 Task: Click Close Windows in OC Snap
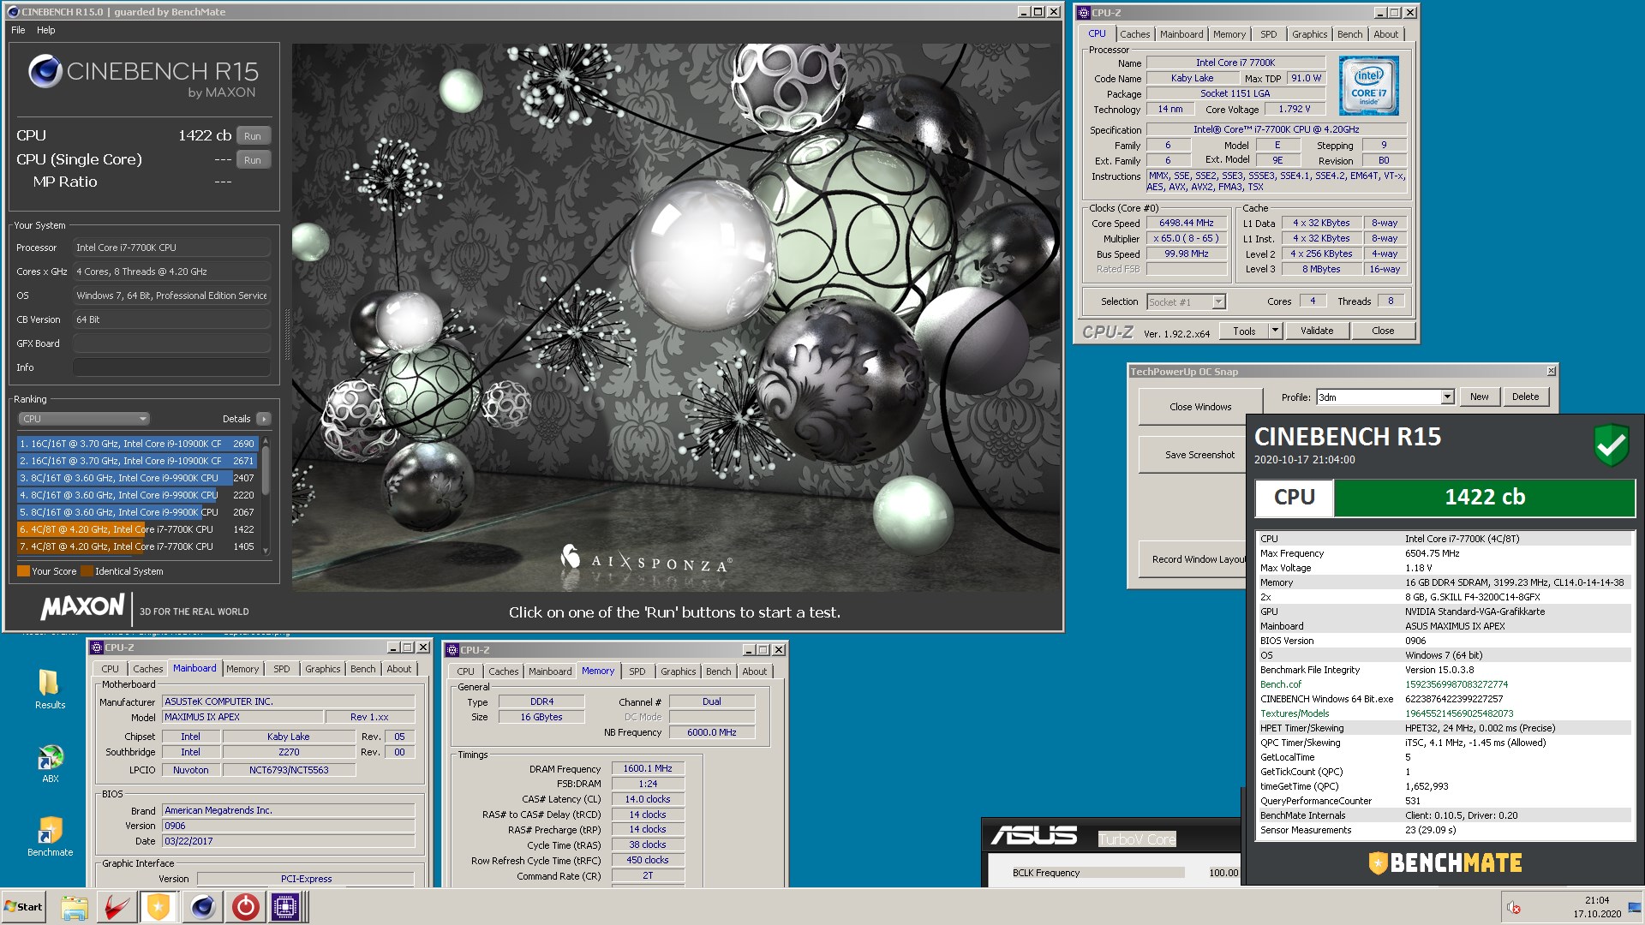(1199, 407)
